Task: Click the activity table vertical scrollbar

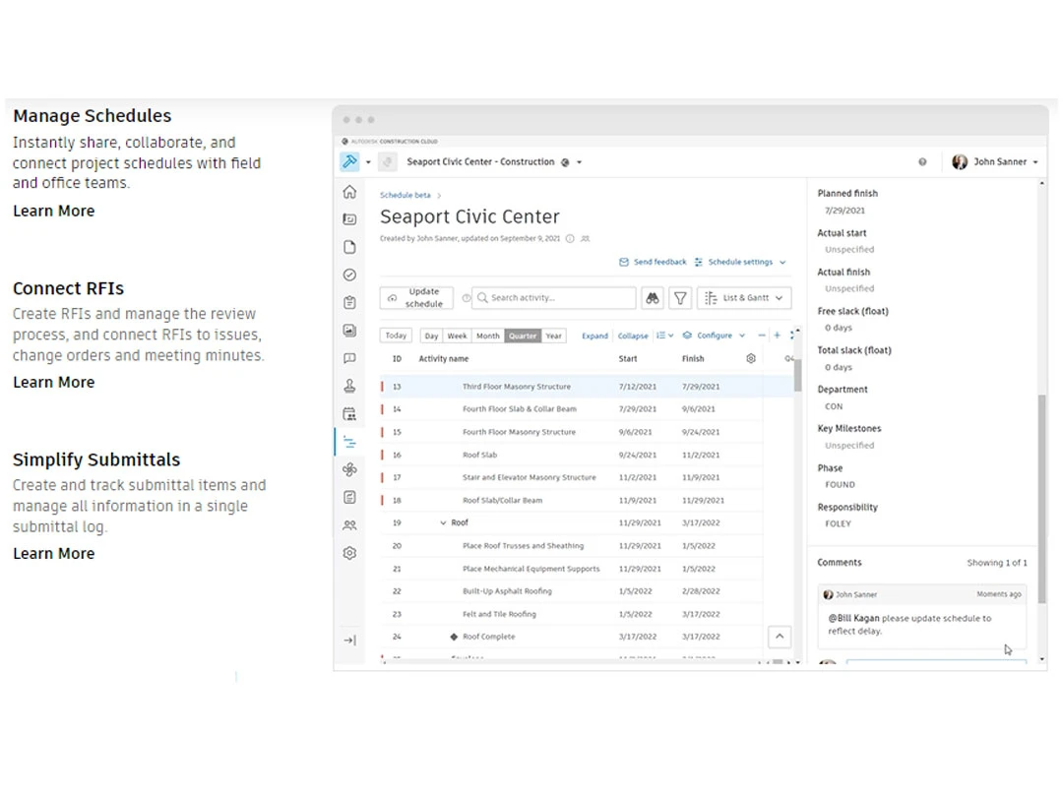Action: 798,375
